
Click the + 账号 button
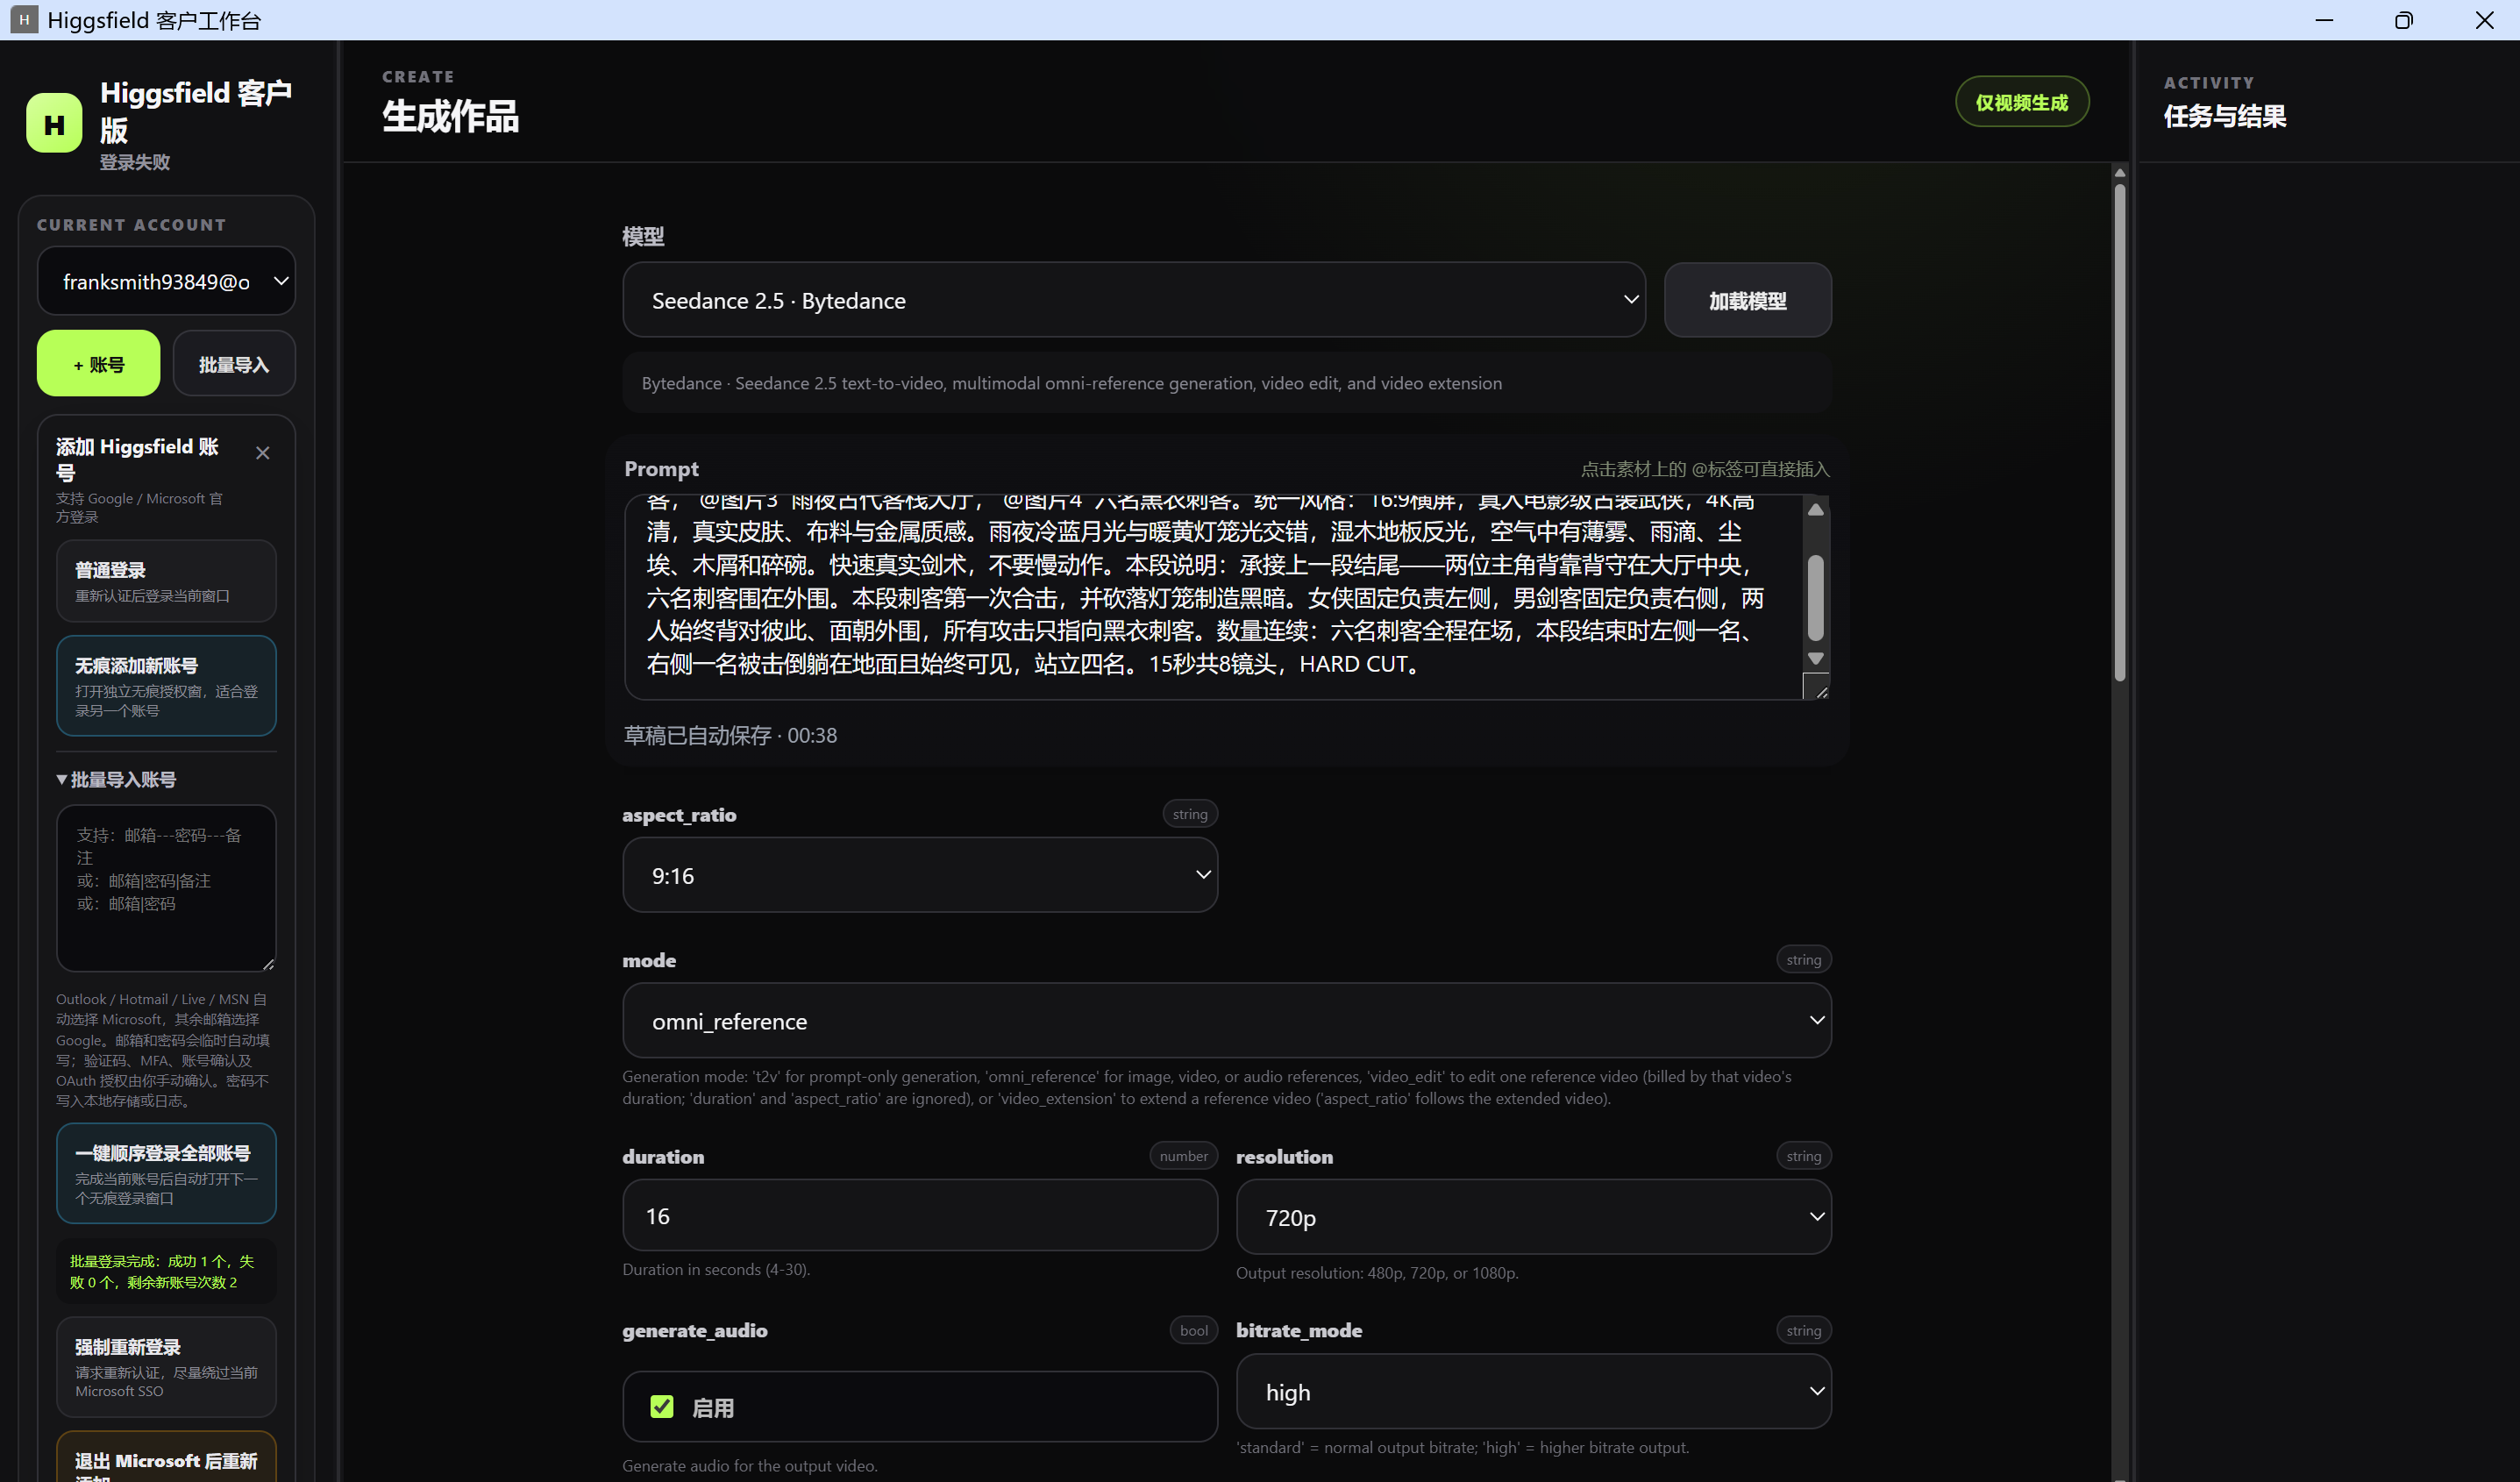pyautogui.click(x=99, y=363)
